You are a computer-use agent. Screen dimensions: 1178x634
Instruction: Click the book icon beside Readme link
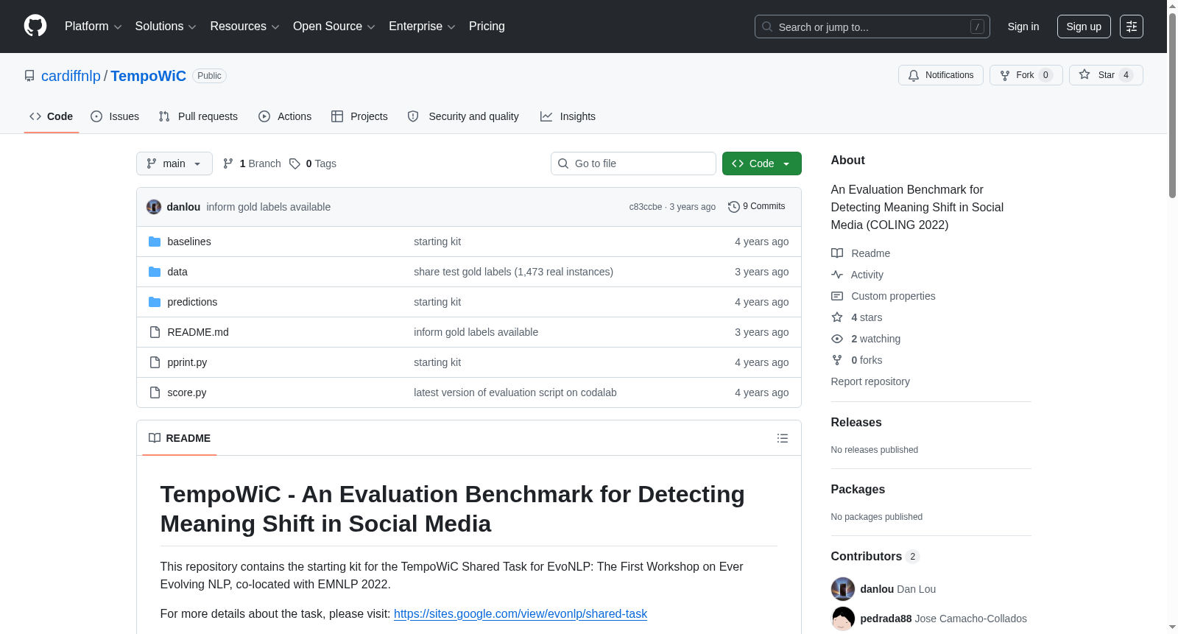pos(837,253)
